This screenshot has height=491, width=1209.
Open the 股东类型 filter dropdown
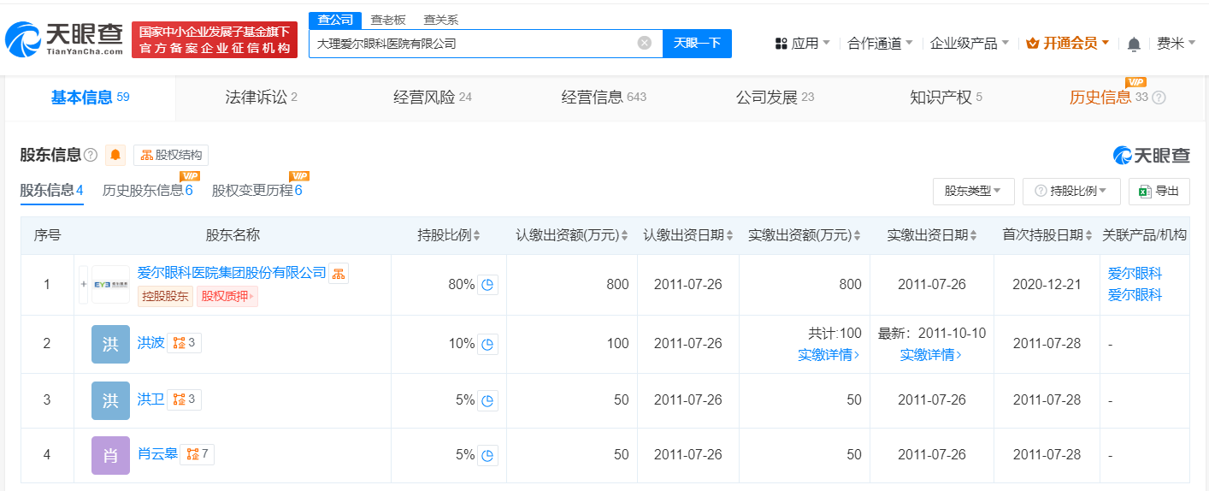click(973, 191)
